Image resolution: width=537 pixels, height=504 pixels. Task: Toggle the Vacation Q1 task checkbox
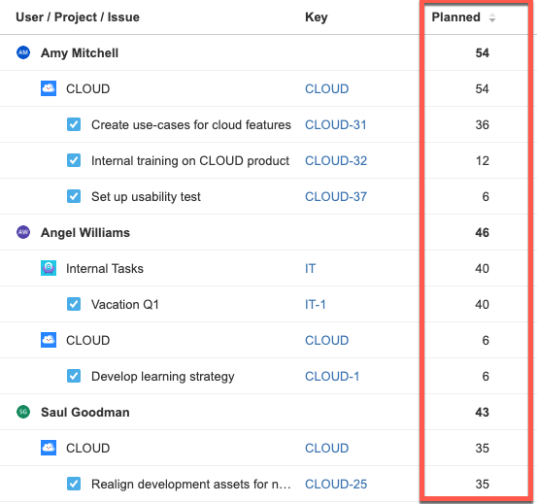(x=74, y=304)
